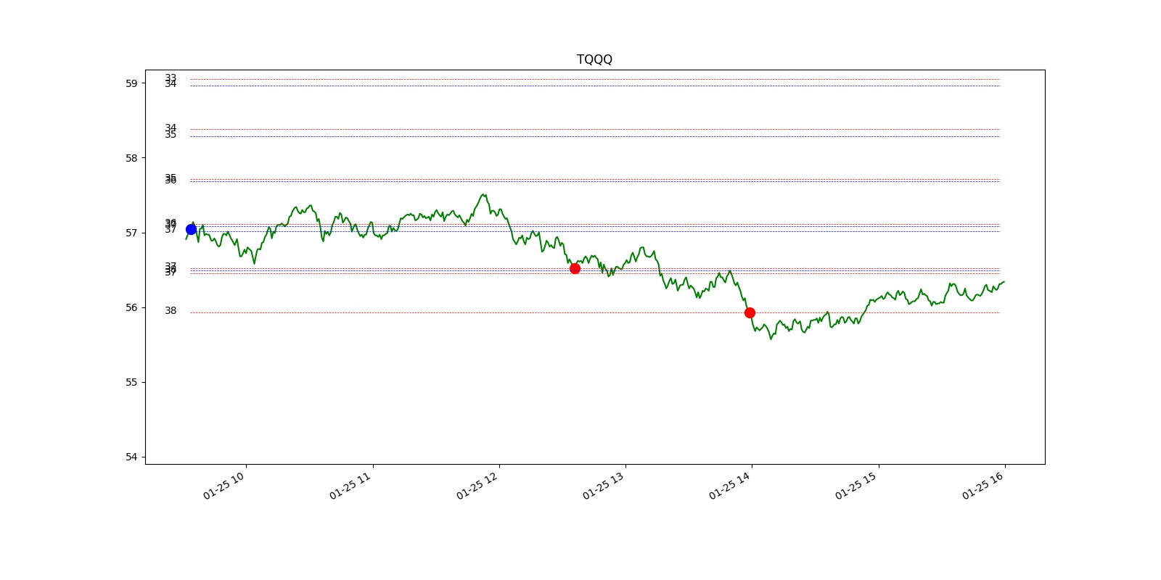The image size is (1161, 580).
Task: Click the TQQQ chart title
Action: click(594, 59)
